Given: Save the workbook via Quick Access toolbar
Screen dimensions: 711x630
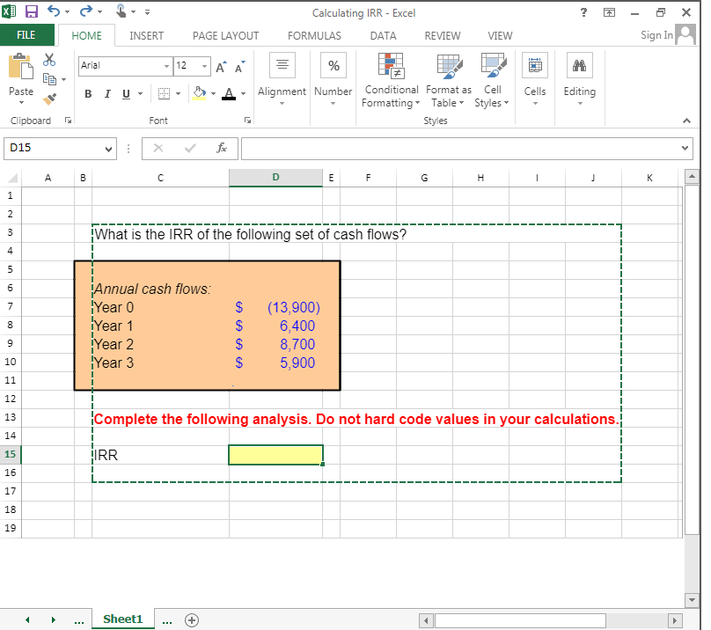Looking at the screenshot, I should 31,11.
